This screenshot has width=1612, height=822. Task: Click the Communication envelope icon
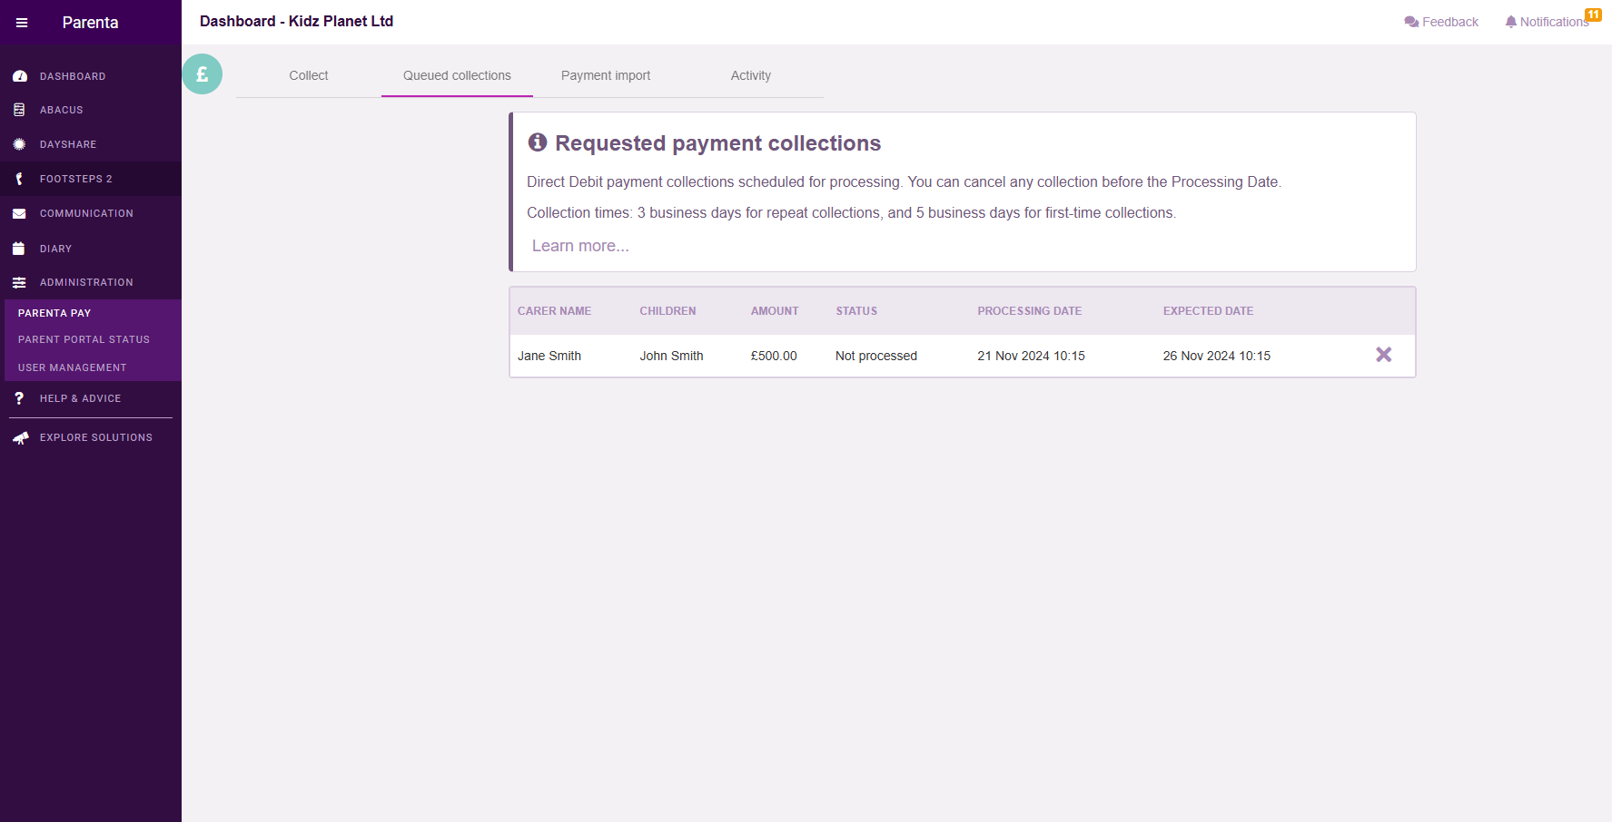[19, 214]
